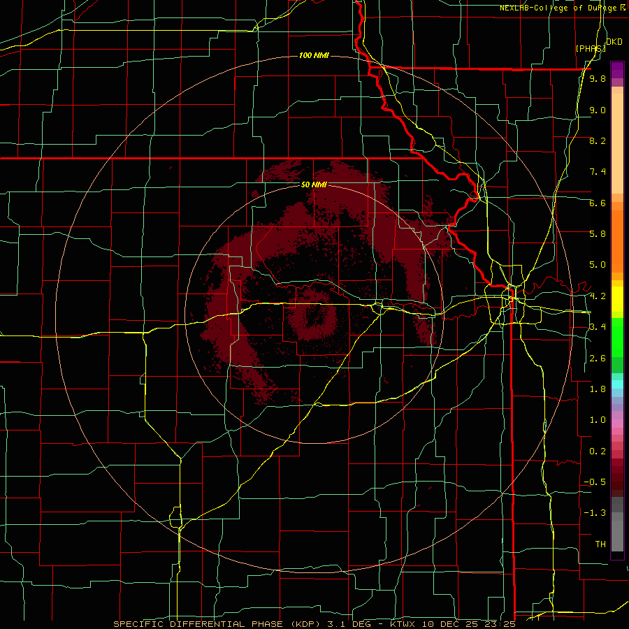629x629 pixels.
Task: Click the 5.0 value on the color scale
Action: (x=598, y=265)
